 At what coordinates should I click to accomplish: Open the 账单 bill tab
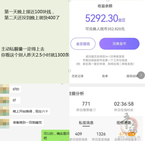[105, 76]
